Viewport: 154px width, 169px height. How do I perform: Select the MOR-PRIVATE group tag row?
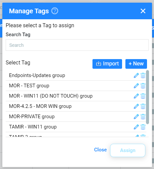click(x=76, y=117)
